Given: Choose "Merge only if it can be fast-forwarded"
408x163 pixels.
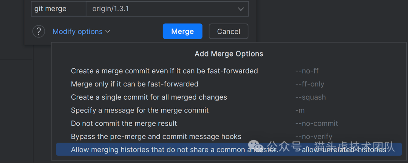Looking at the screenshot, I should (134, 84).
